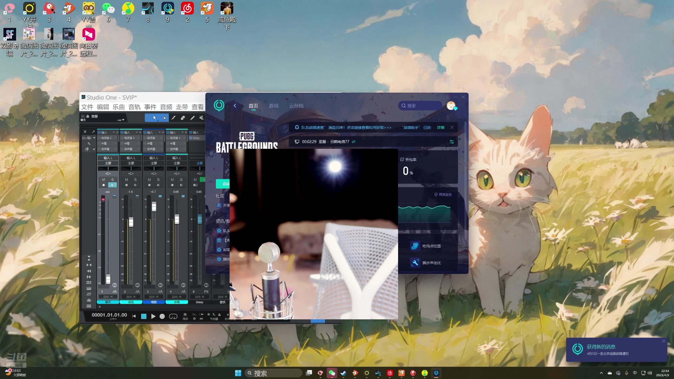Select the Arrow tool in Studio One toolbar

coord(154,118)
